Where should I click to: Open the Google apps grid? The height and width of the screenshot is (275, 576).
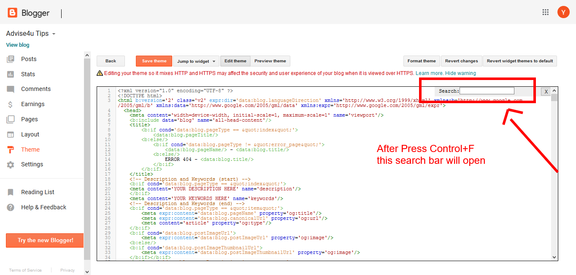pos(546,12)
